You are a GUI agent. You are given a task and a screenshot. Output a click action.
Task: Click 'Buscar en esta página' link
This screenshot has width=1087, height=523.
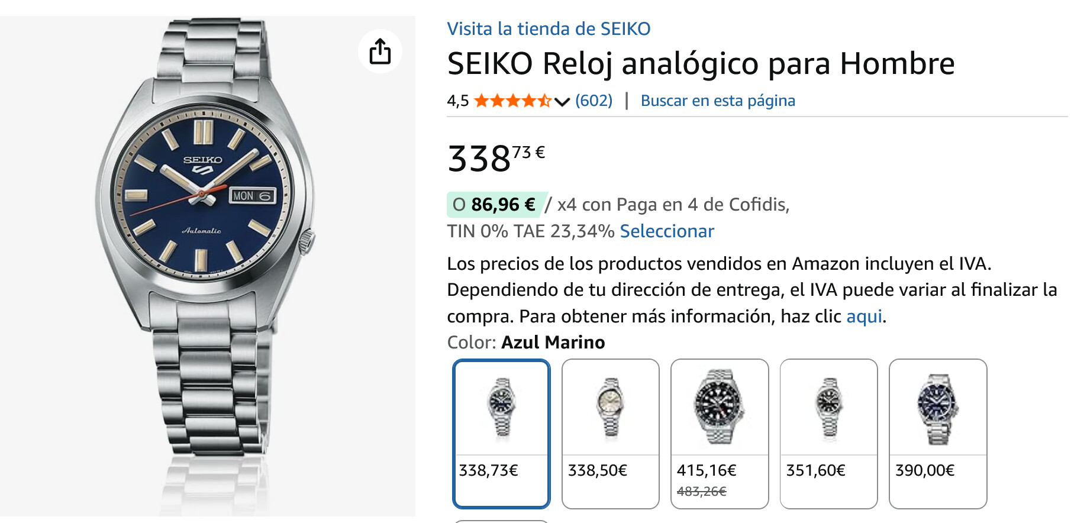[717, 101]
